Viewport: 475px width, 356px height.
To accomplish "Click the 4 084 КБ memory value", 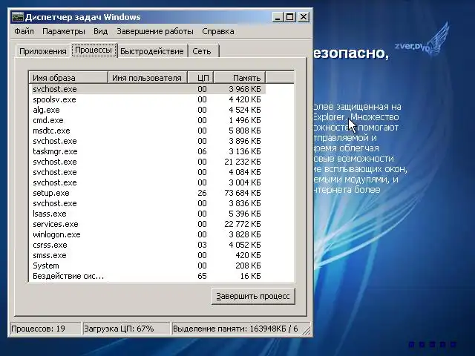I will pos(244,172).
